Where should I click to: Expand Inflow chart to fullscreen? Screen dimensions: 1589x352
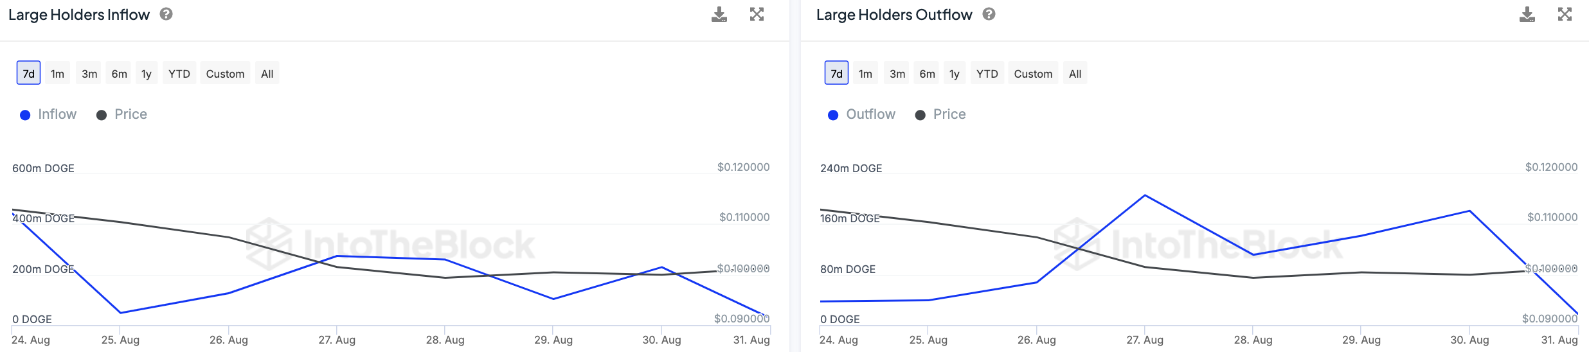tap(757, 15)
